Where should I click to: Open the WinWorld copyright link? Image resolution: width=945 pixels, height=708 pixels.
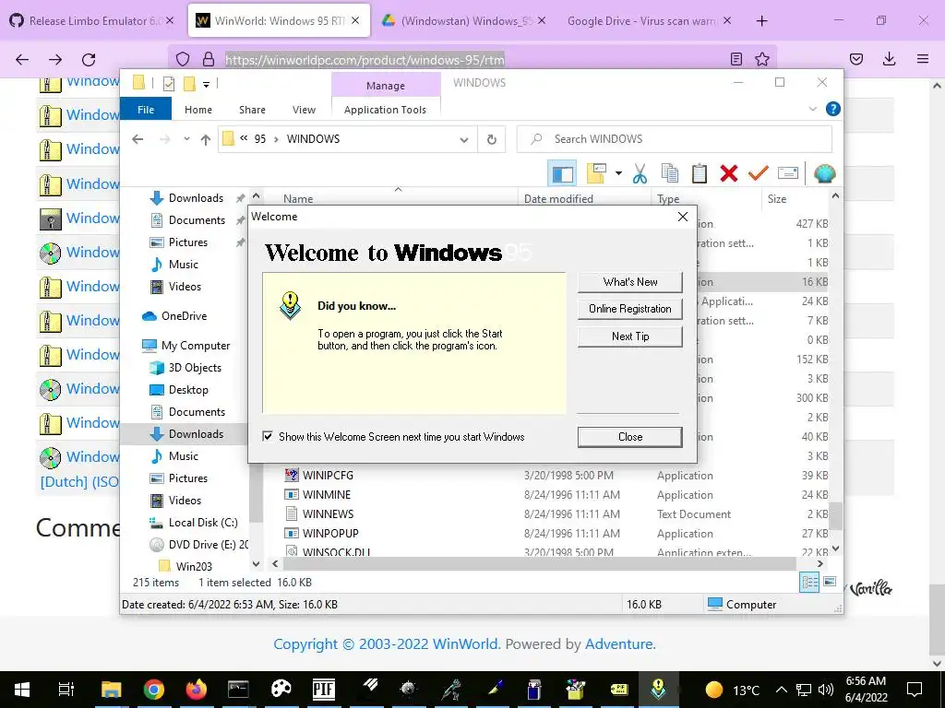pyautogui.click(x=387, y=643)
